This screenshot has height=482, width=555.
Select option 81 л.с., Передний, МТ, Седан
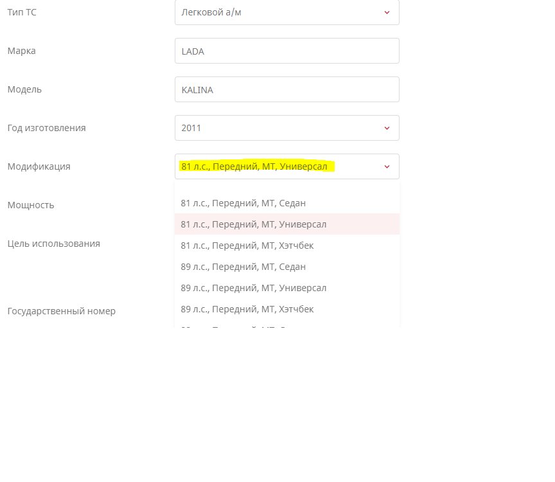pyautogui.click(x=287, y=203)
